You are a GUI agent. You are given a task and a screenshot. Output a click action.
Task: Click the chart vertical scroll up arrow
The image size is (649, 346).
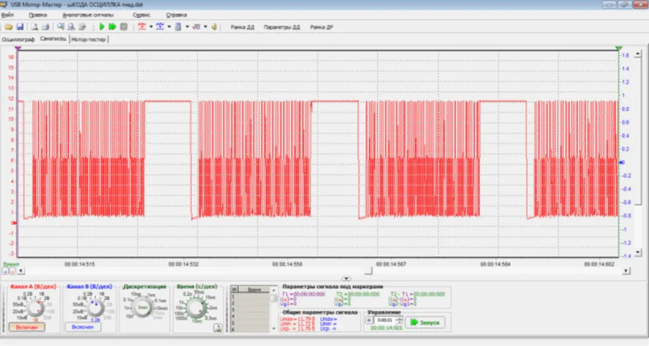(637, 54)
